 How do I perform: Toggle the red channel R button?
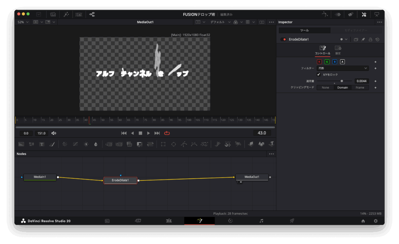[x=320, y=62]
